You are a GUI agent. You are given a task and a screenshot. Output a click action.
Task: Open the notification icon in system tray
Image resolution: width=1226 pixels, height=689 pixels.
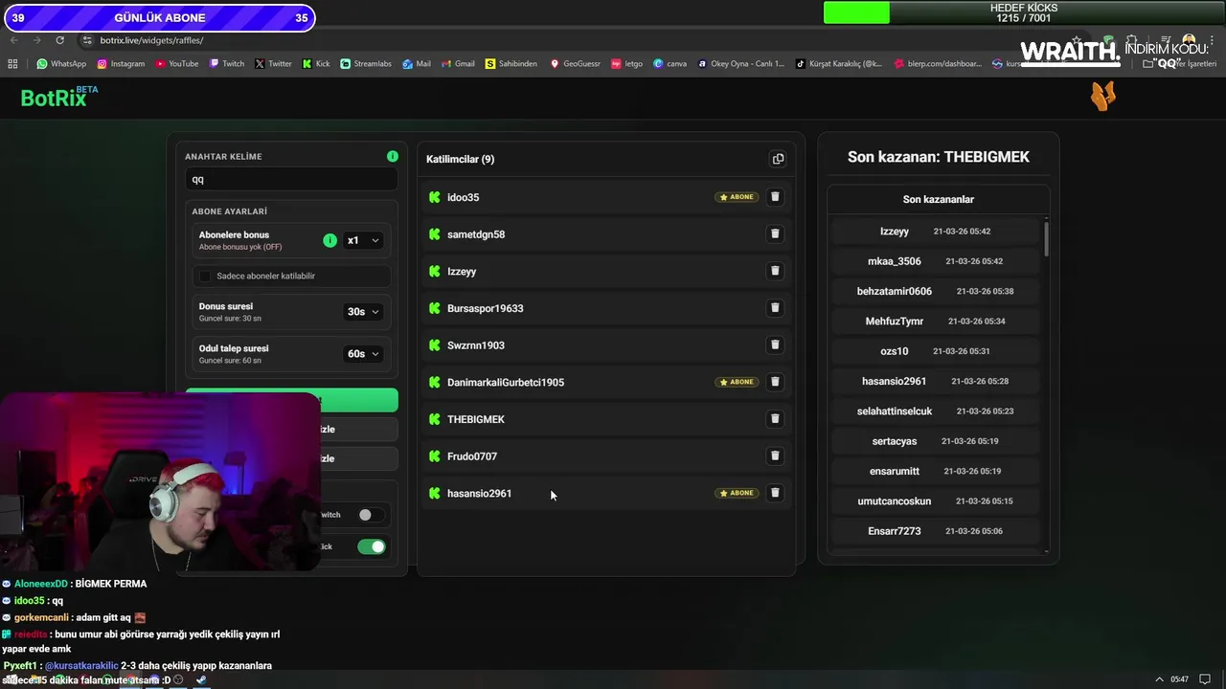coord(1204,679)
